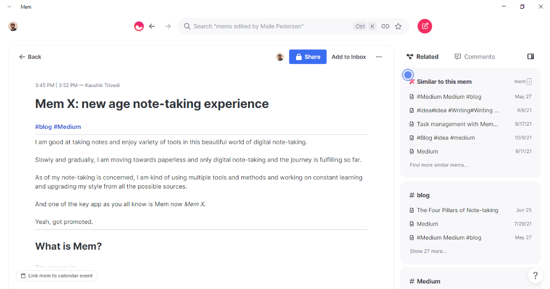Screen dimensions: 550x289
Task: Go back with the toolbar left arrow
Action: 152,26
